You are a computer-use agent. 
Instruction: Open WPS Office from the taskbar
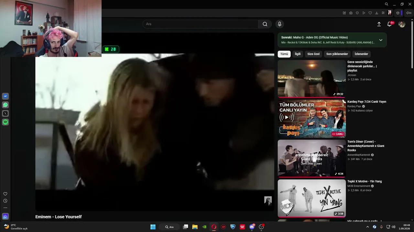coord(242,227)
